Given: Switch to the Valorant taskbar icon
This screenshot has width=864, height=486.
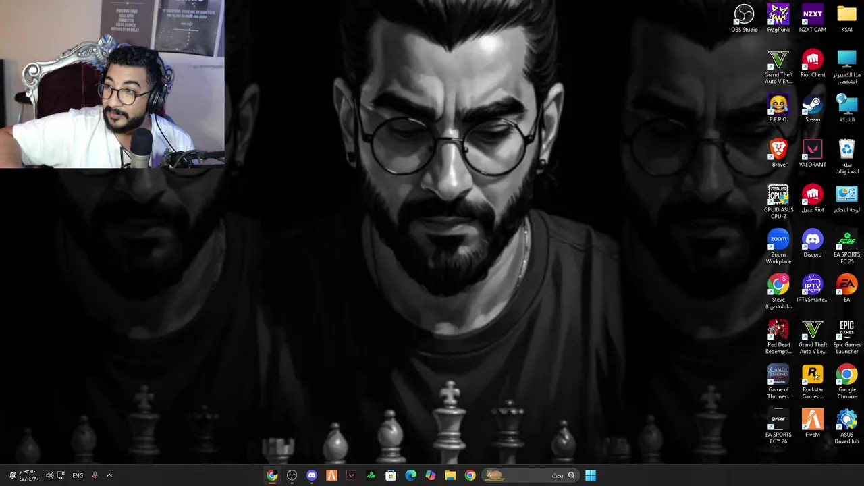Looking at the screenshot, I should click(x=351, y=475).
